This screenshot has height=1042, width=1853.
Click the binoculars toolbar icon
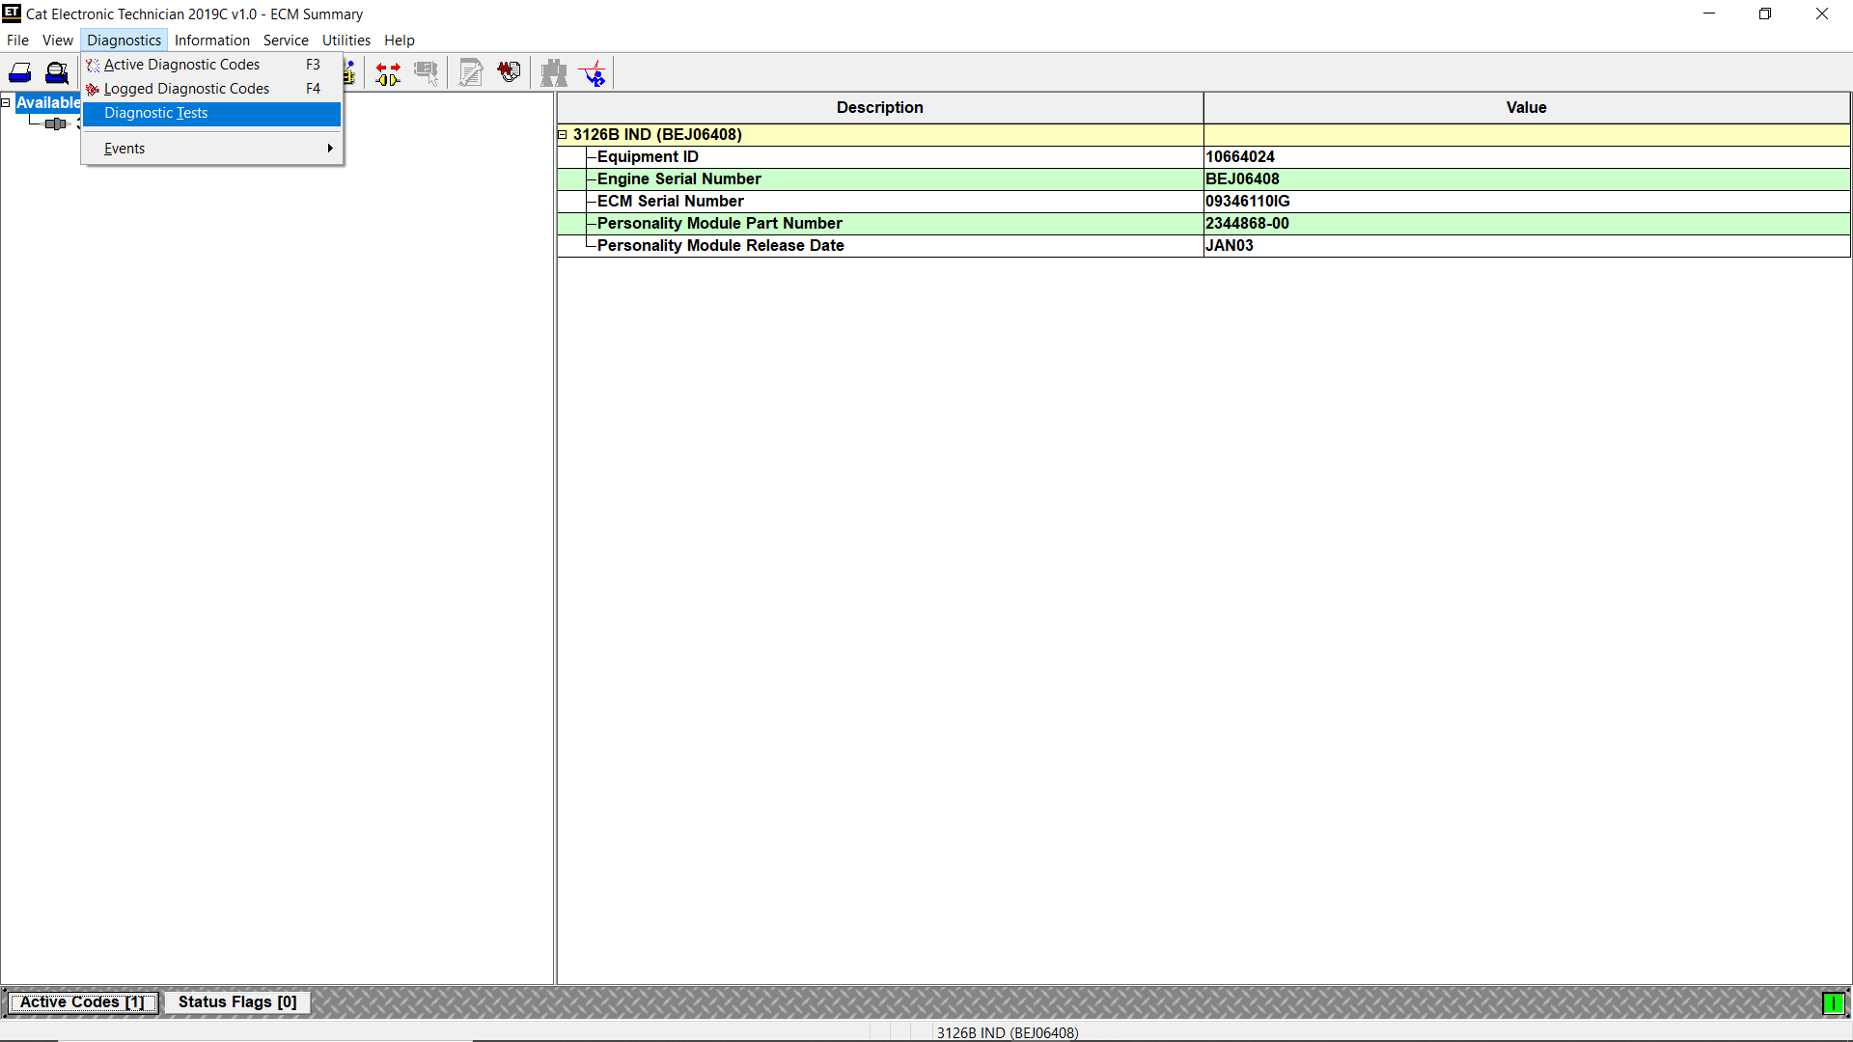pyautogui.click(x=554, y=73)
